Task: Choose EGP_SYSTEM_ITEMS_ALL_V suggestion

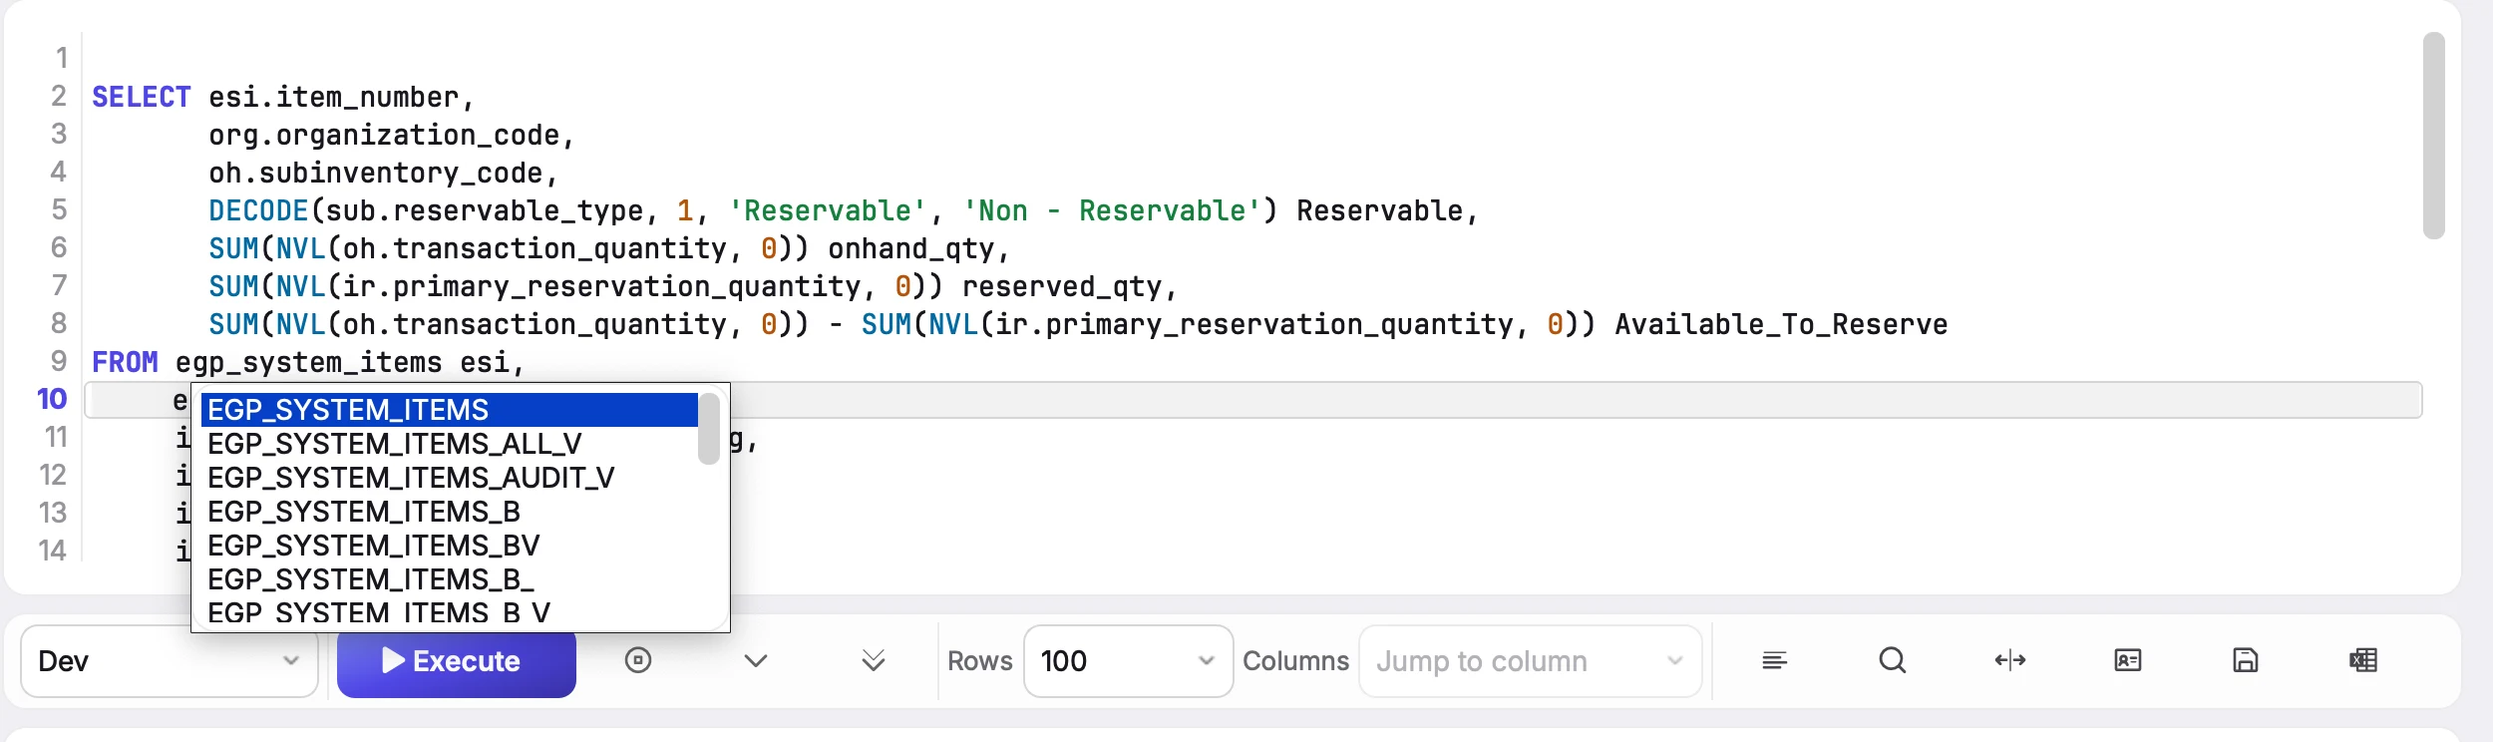Action: click(x=449, y=444)
